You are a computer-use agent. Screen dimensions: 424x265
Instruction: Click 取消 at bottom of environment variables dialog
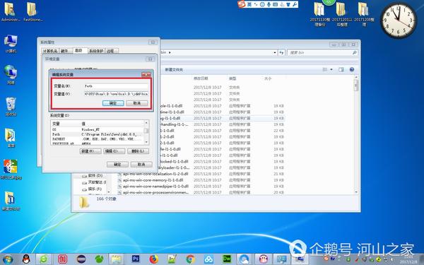(x=141, y=165)
